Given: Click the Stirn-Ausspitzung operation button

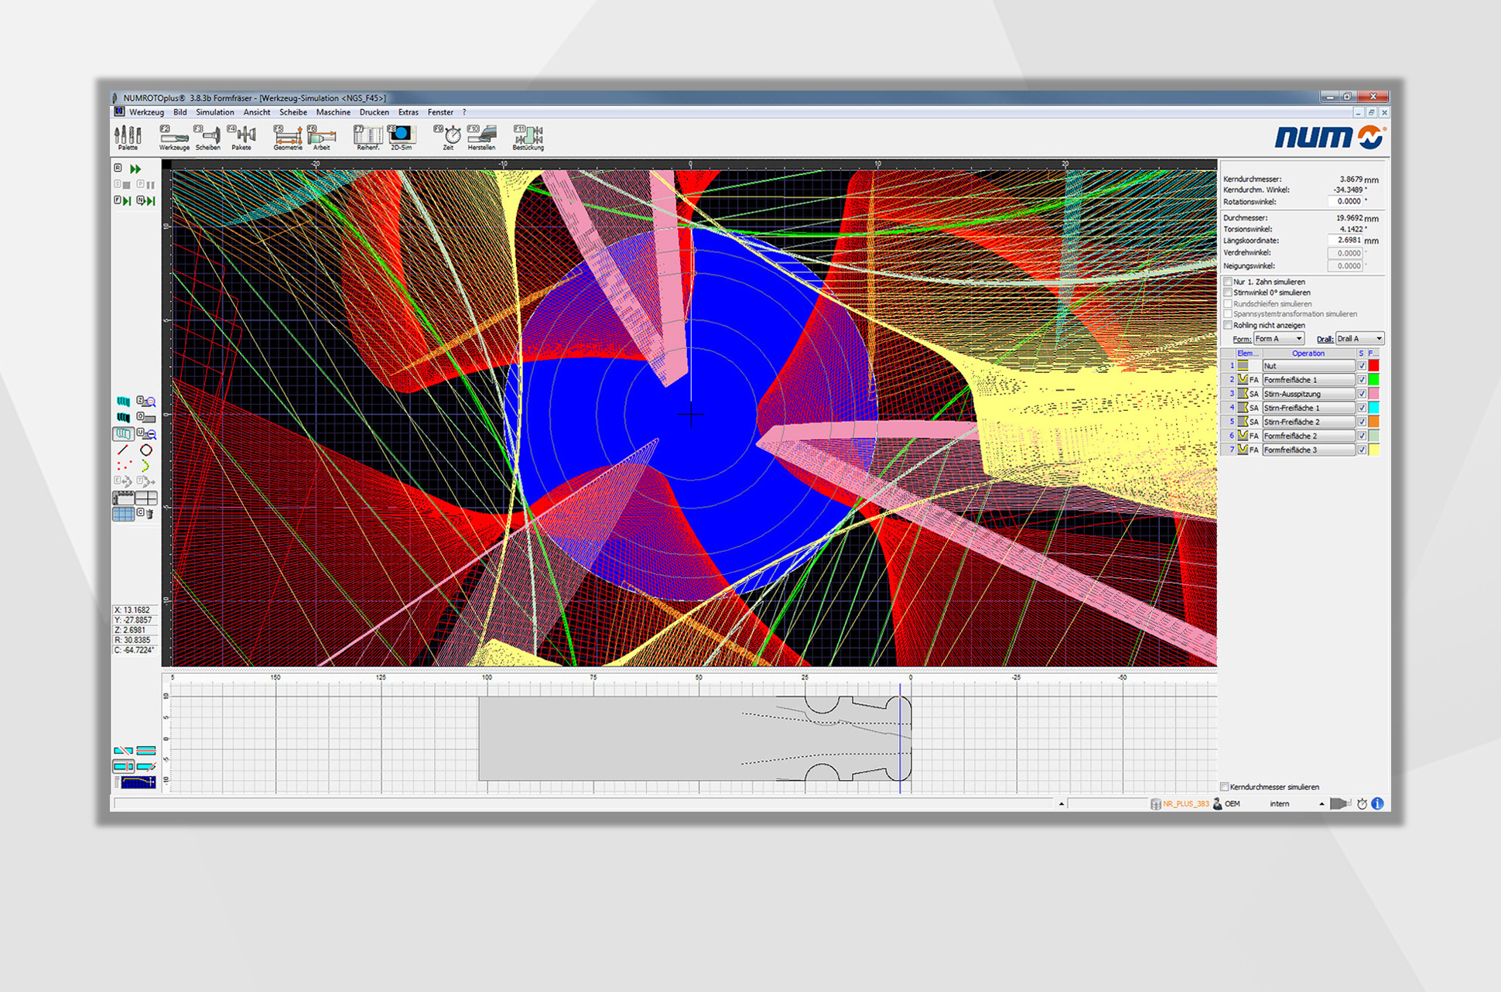Looking at the screenshot, I should point(1308,394).
